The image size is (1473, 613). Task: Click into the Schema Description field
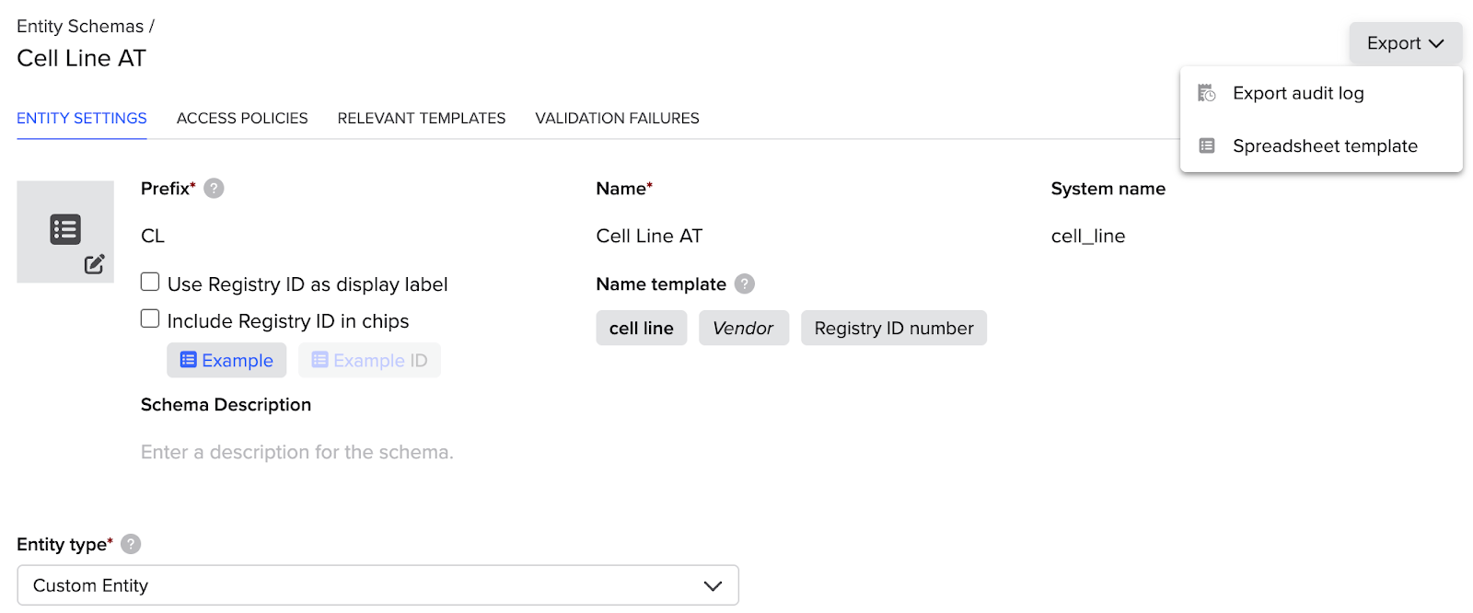tap(297, 452)
